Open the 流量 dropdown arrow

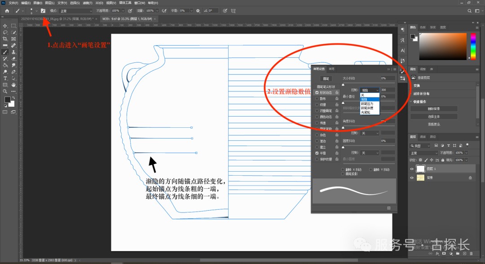pyautogui.click(x=157, y=11)
